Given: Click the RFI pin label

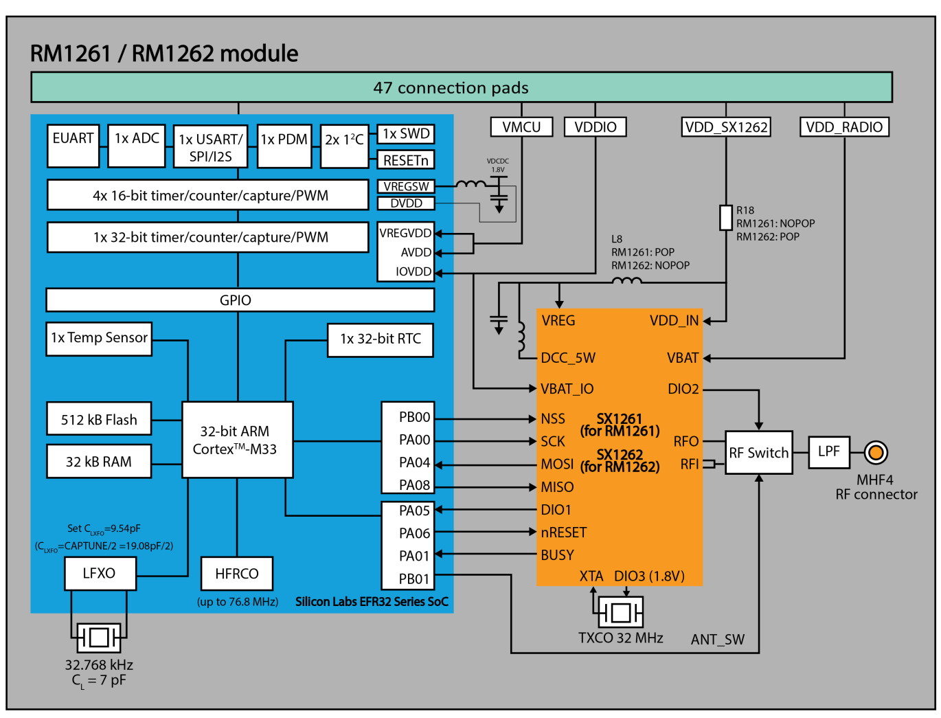Looking at the screenshot, I should 690,464.
